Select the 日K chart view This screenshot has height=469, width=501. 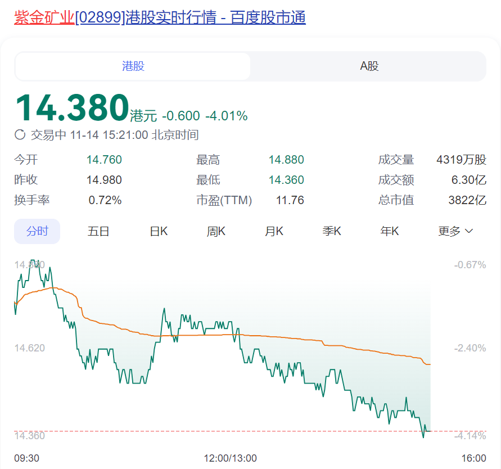(x=158, y=231)
